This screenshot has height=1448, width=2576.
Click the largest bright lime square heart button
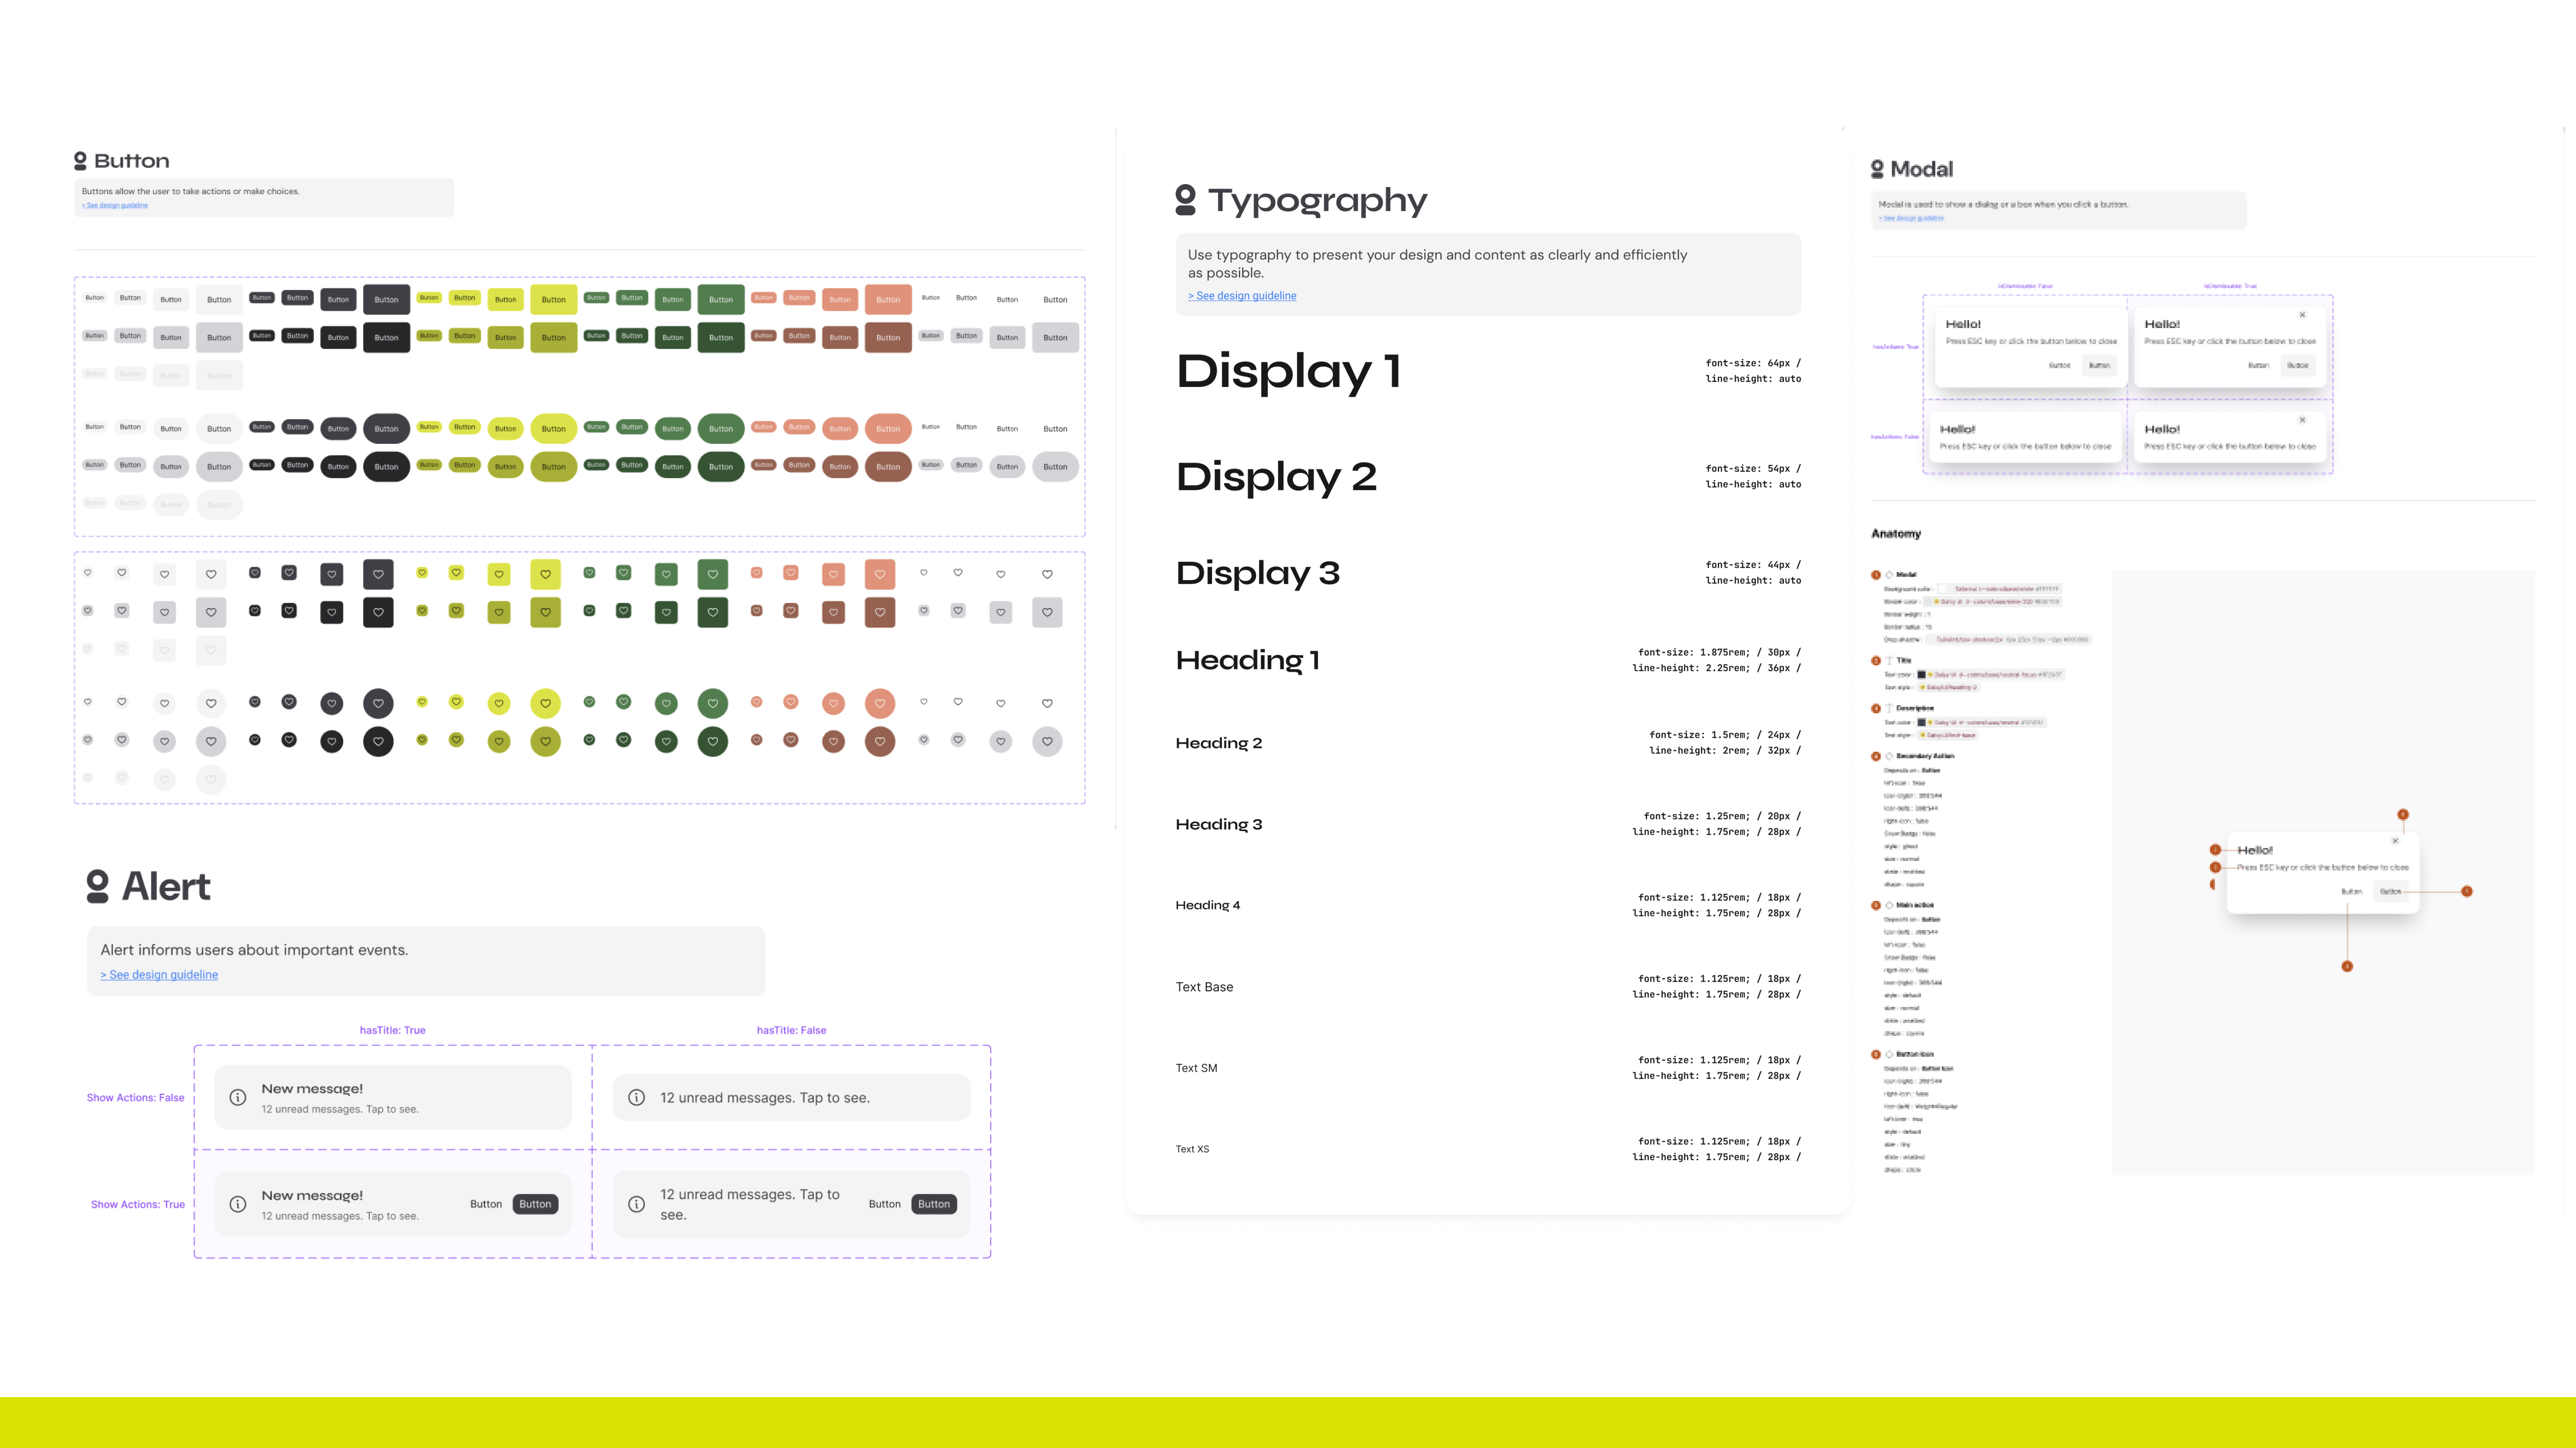tap(545, 575)
